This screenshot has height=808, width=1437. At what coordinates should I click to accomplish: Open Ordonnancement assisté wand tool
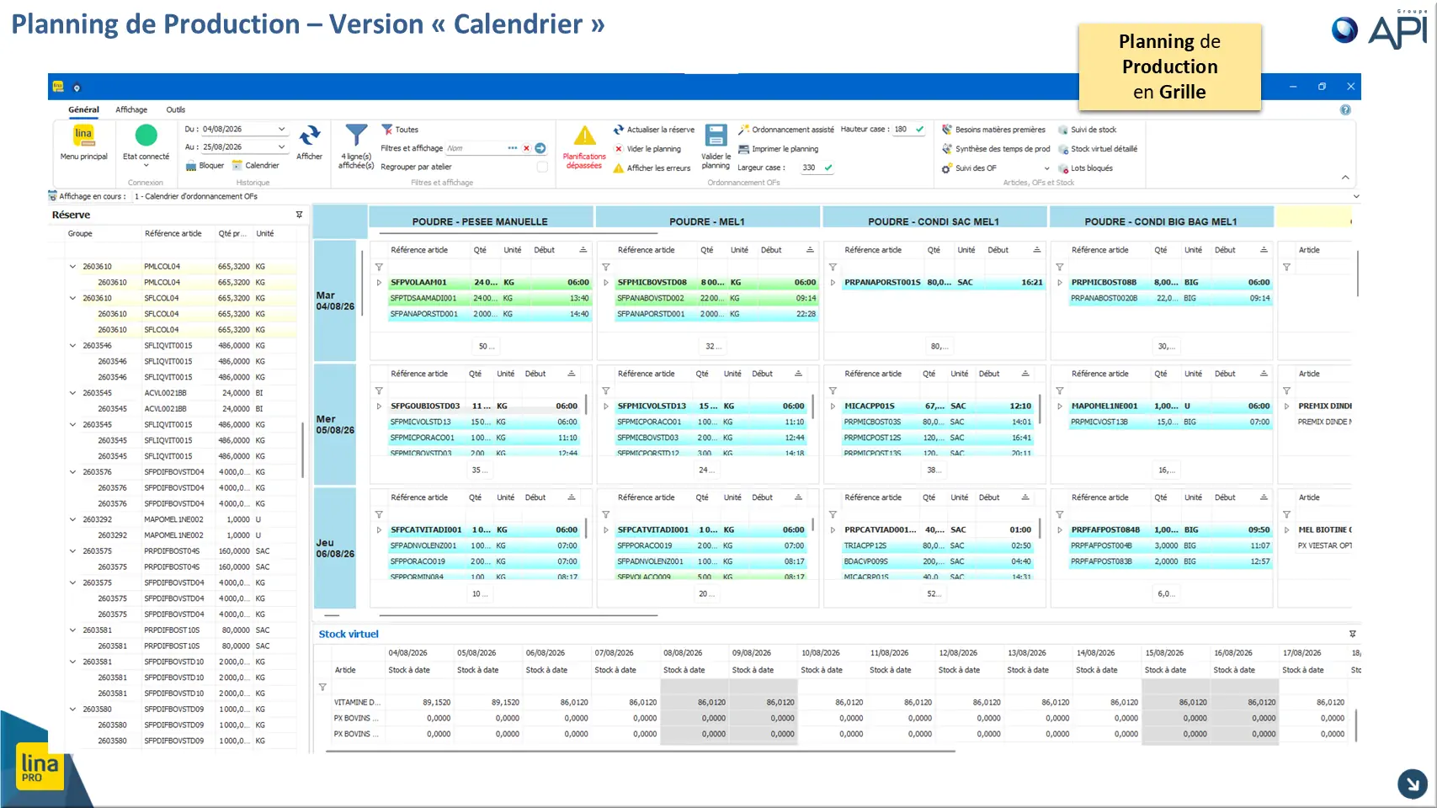coord(786,130)
